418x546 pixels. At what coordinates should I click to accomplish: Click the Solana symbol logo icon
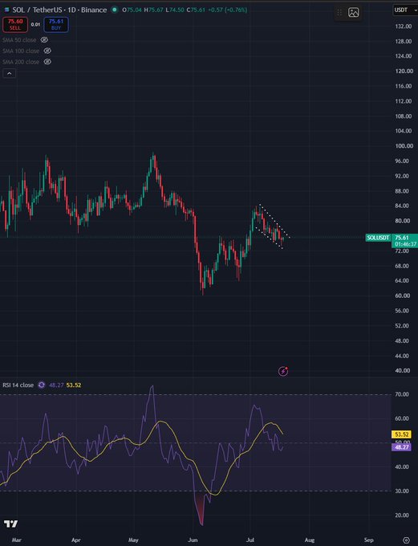point(6,10)
